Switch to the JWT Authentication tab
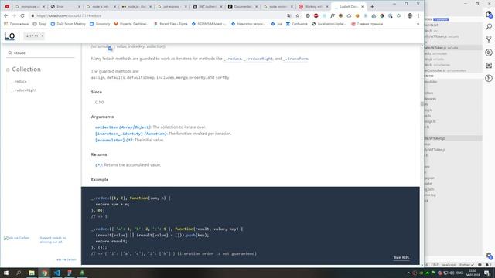 pyautogui.click(x=208, y=6)
